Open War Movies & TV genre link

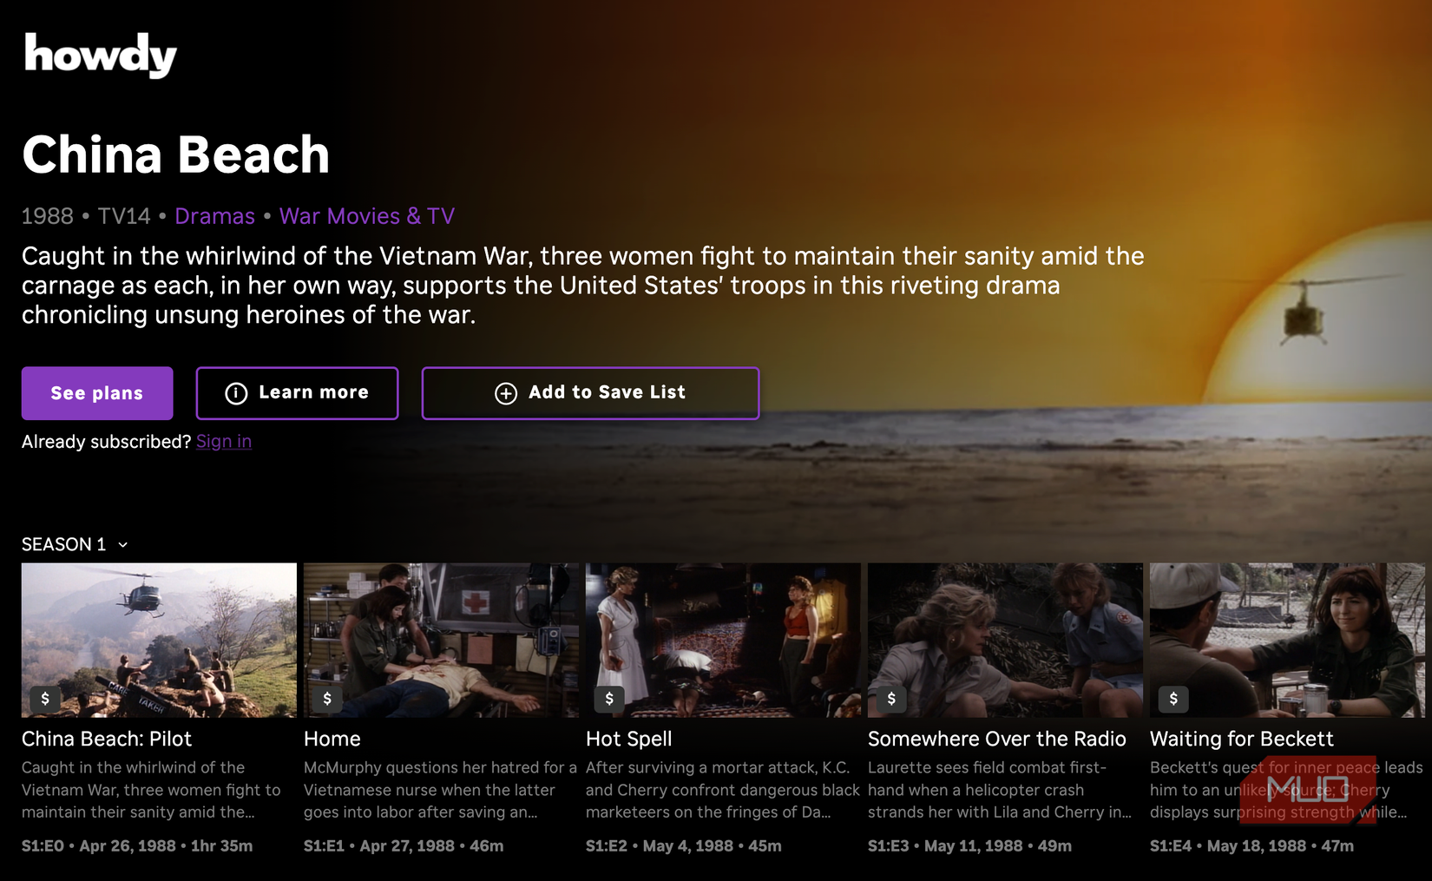click(367, 216)
